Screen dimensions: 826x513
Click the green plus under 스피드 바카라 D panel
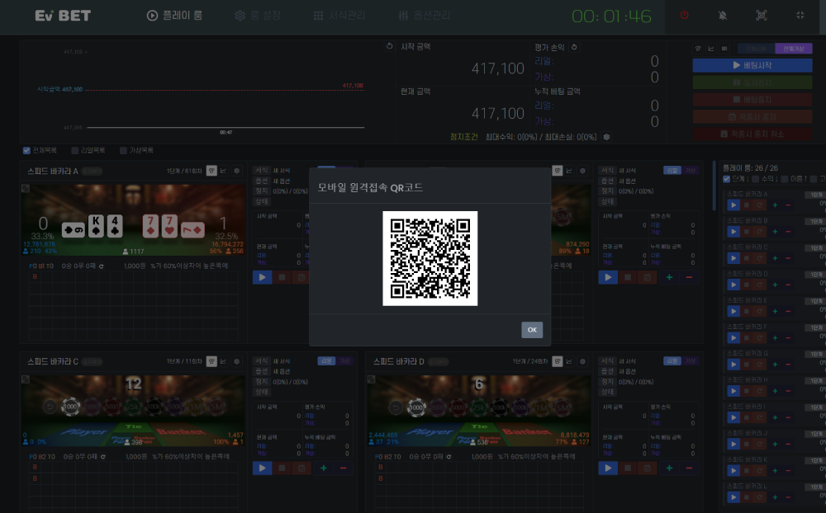[669, 468]
